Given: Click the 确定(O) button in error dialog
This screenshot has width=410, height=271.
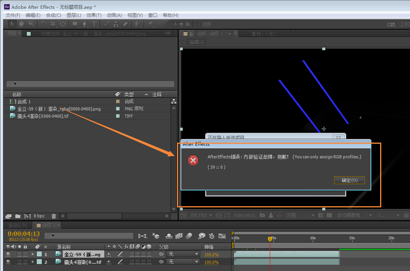Looking at the screenshot, I should (349, 180).
